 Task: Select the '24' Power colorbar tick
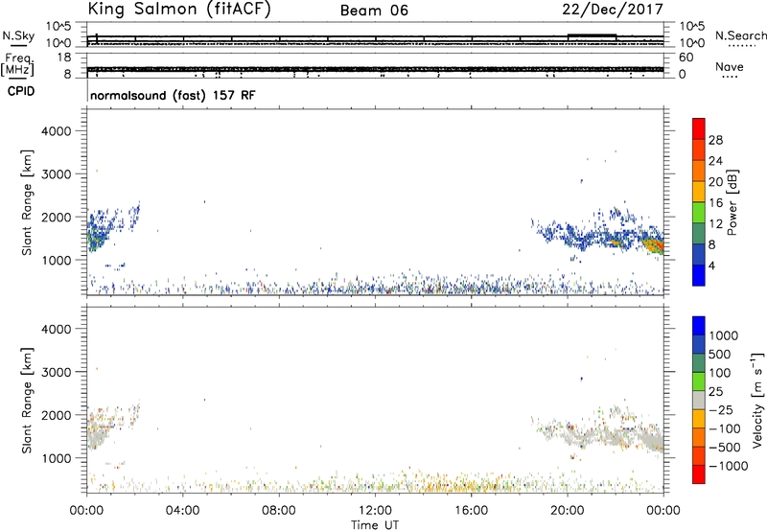point(715,161)
